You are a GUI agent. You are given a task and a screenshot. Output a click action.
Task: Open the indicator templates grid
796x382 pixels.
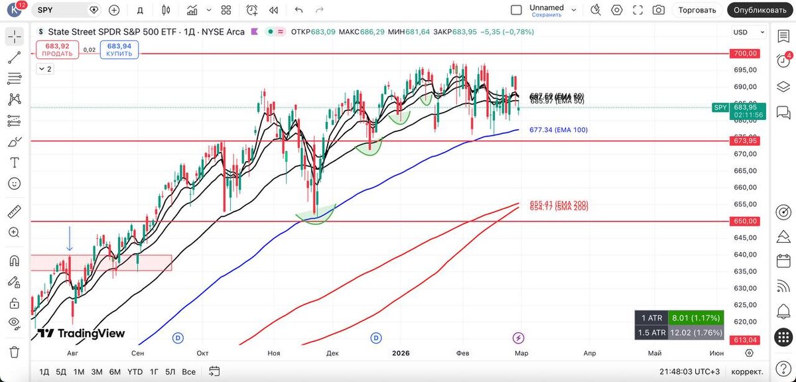coord(226,10)
